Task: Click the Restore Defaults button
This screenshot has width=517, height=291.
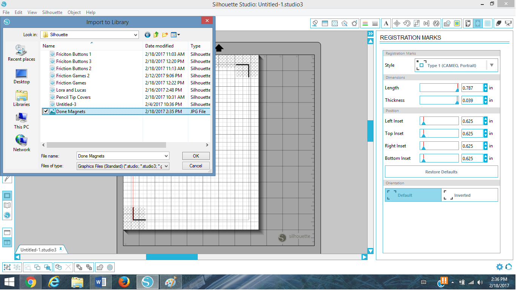Action: (441, 172)
